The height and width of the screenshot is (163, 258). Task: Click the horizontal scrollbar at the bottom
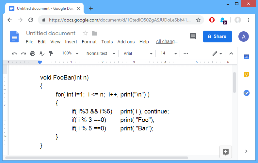coord(97,158)
